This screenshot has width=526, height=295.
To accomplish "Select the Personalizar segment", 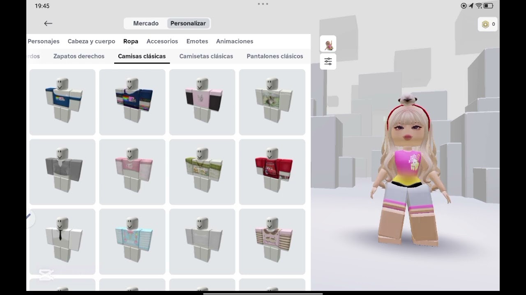I will click(x=188, y=23).
